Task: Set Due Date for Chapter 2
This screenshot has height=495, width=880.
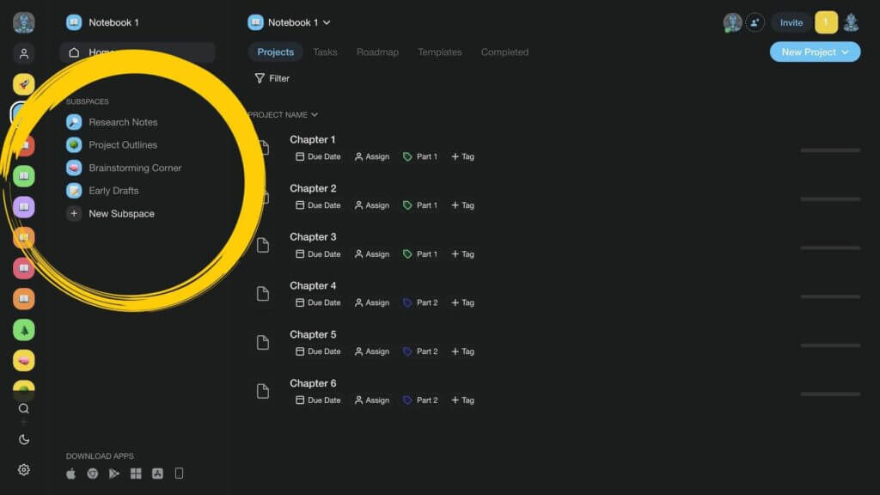Action: click(318, 205)
